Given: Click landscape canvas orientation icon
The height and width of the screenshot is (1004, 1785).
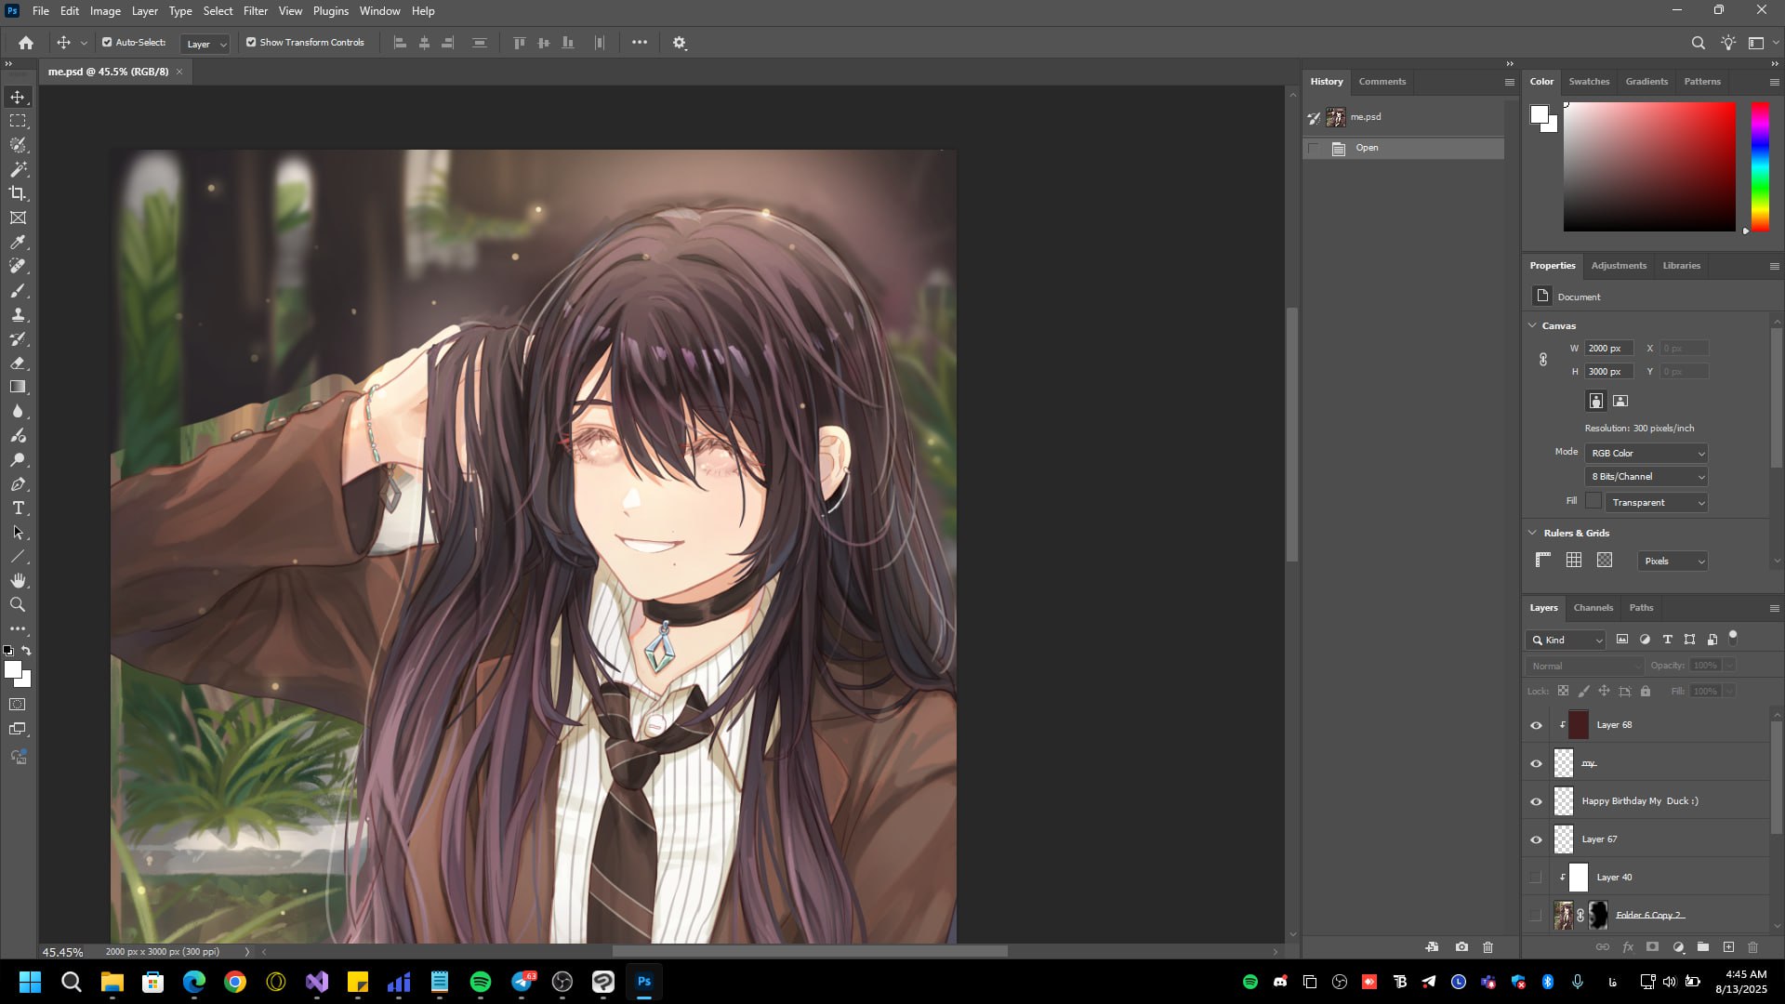Looking at the screenshot, I should [x=1620, y=401].
